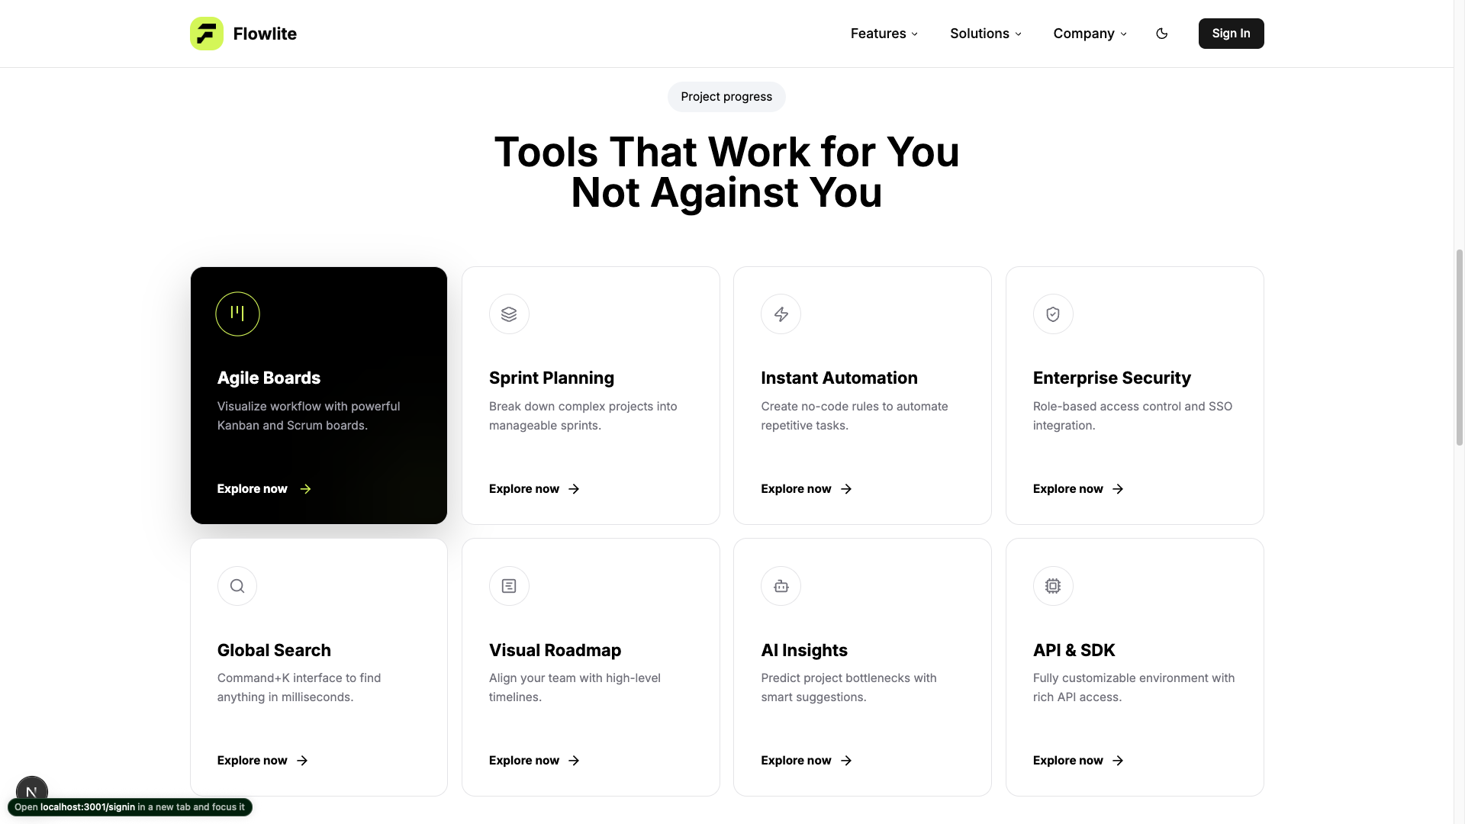Image resolution: width=1465 pixels, height=824 pixels.
Task: Click the Sprint Planning layers icon
Action: coord(509,314)
